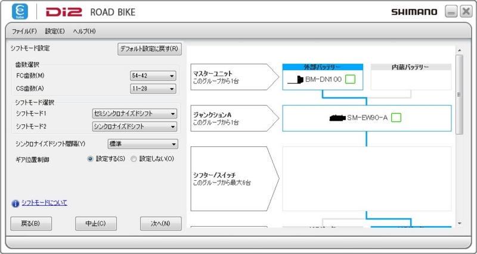Click the diagram scrollbar down arrow
The height and width of the screenshot is (254, 477).
(x=459, y=224)
